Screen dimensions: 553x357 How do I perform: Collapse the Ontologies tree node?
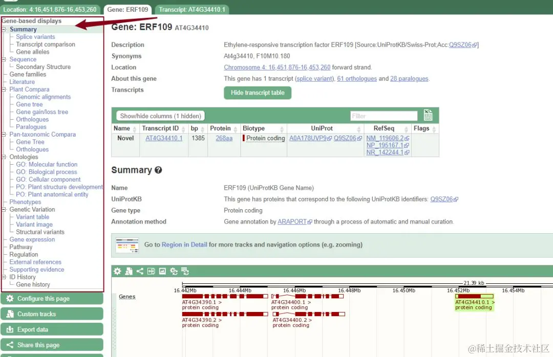click(4, 157)
